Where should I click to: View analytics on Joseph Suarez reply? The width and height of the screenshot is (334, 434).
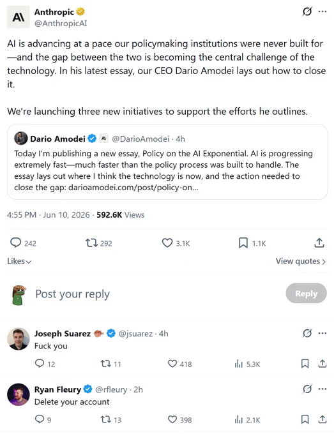[238, 364]
